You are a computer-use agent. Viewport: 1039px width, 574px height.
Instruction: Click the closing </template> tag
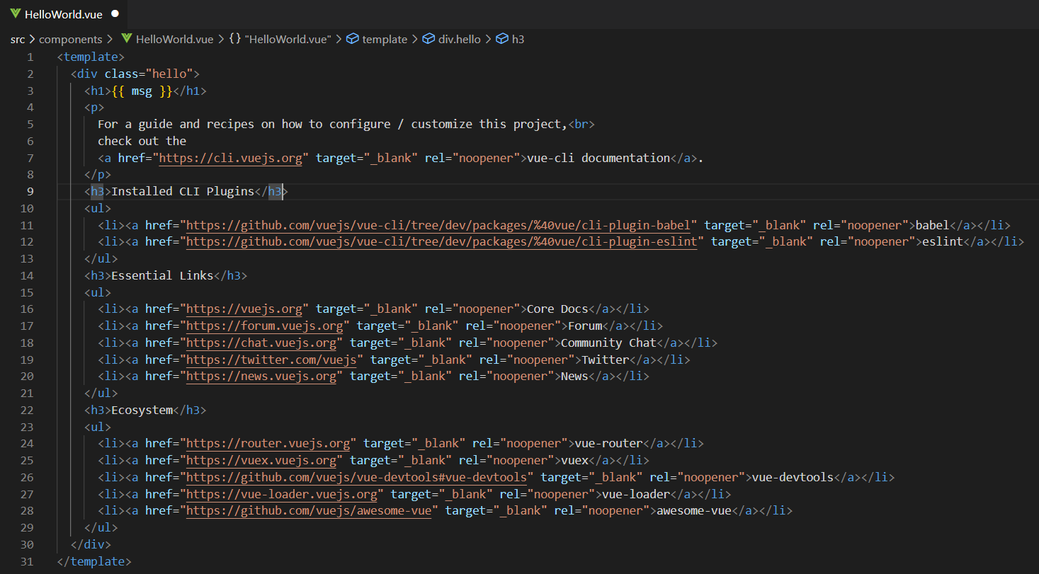pyautogui.click(x=94, y=561)
